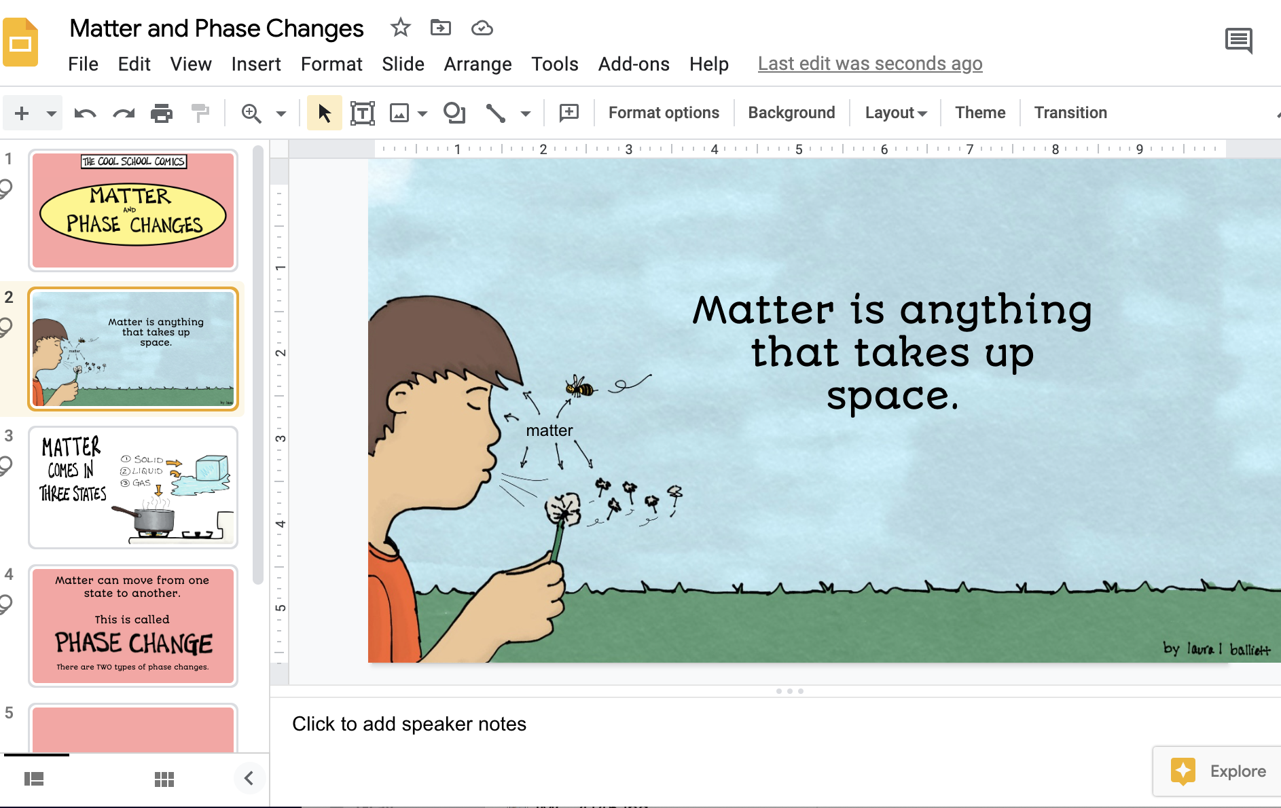This screenshot has width=1281, height=808.
Task: Select the arrow cursor tool
Action: coord(325,113)
